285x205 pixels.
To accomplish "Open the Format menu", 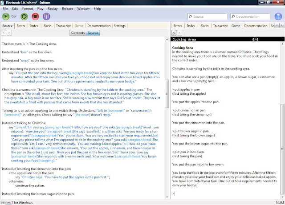I will pos(28,8).
